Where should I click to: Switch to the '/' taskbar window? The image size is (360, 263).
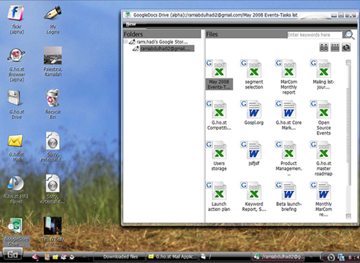[x=225, y=257]
